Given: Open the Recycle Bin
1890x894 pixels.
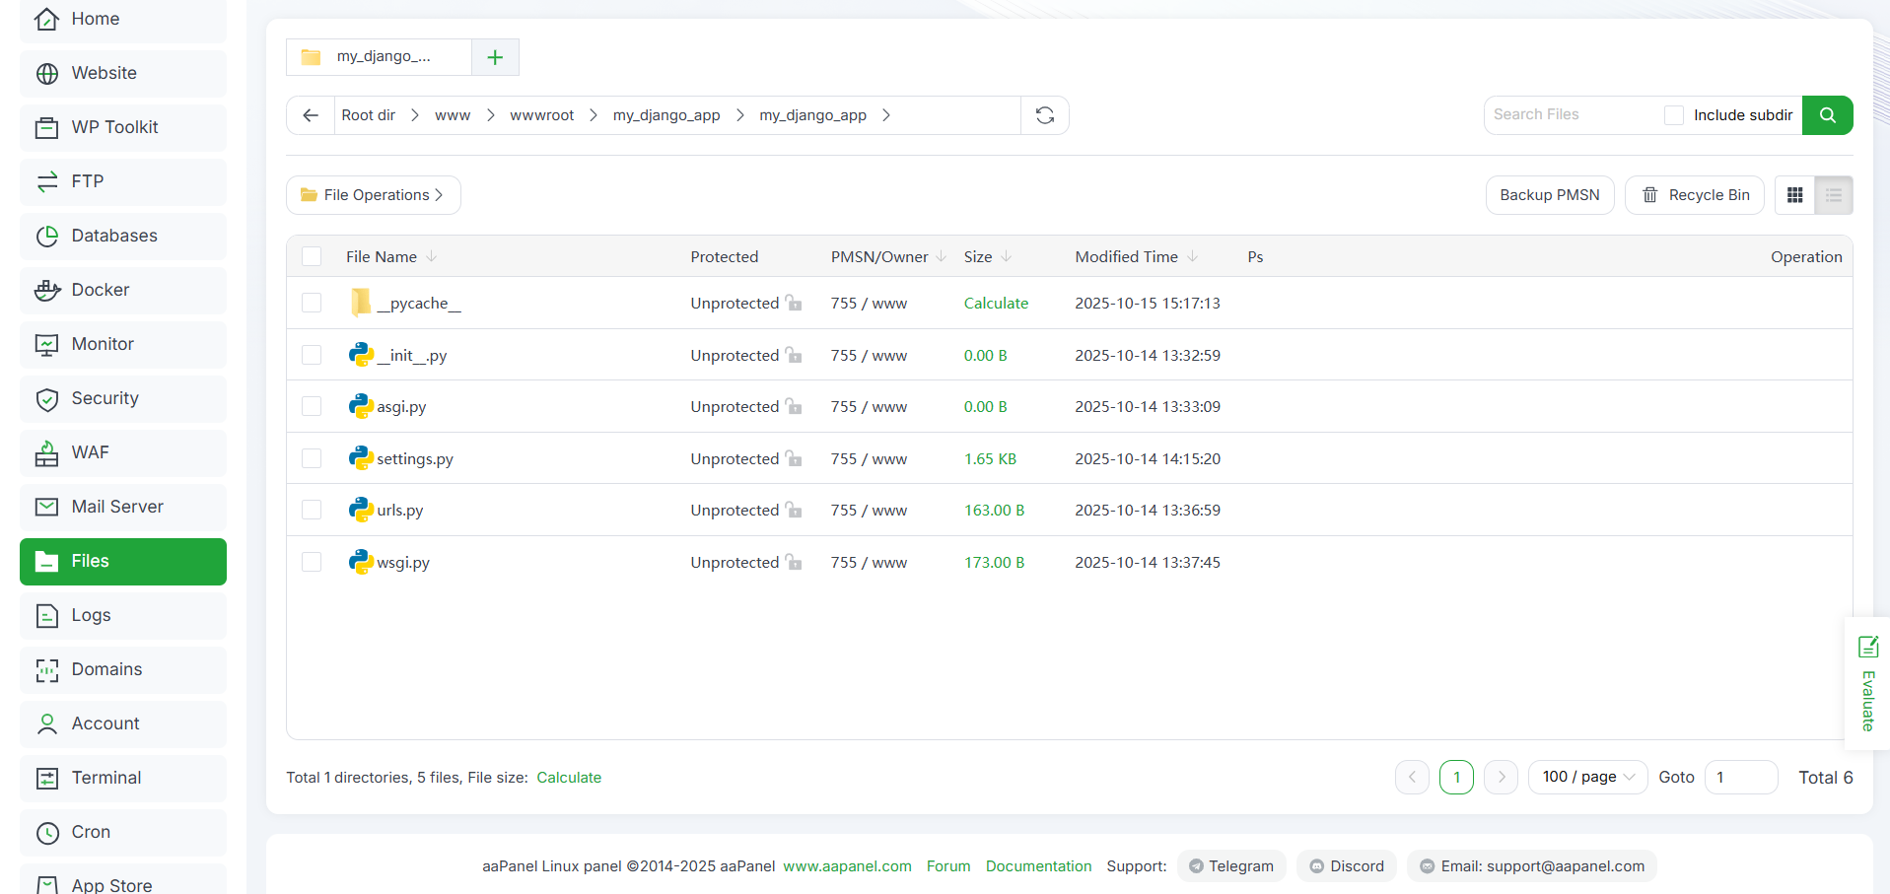Looking at the screenshot, I should [1695, 195].
